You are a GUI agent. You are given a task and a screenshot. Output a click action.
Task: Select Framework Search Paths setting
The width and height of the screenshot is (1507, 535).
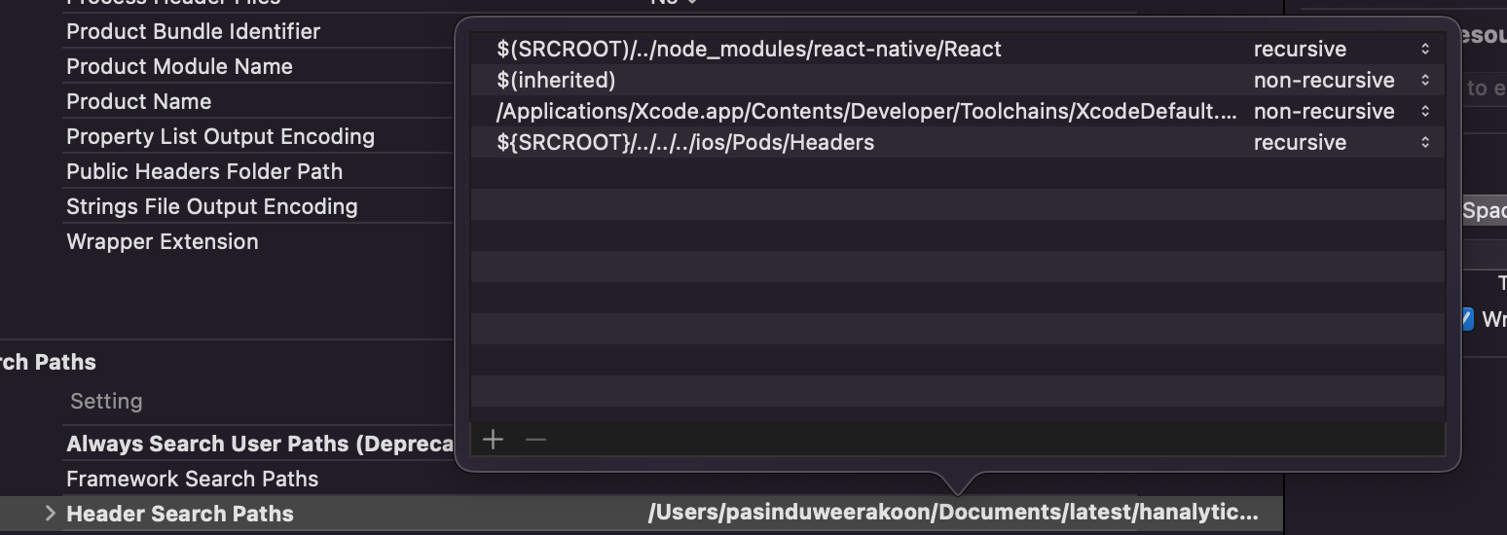click(x=192, y=479)
